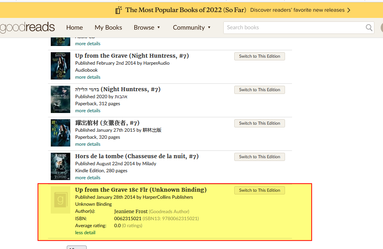383x249 pixels.
Task: Open Jeaniene Frost author page
Action: 131,212
